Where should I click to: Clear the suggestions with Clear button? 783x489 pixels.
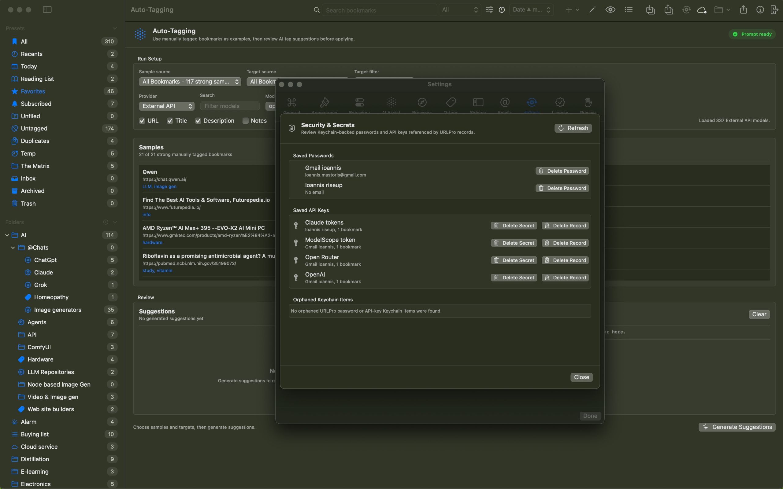759,314
